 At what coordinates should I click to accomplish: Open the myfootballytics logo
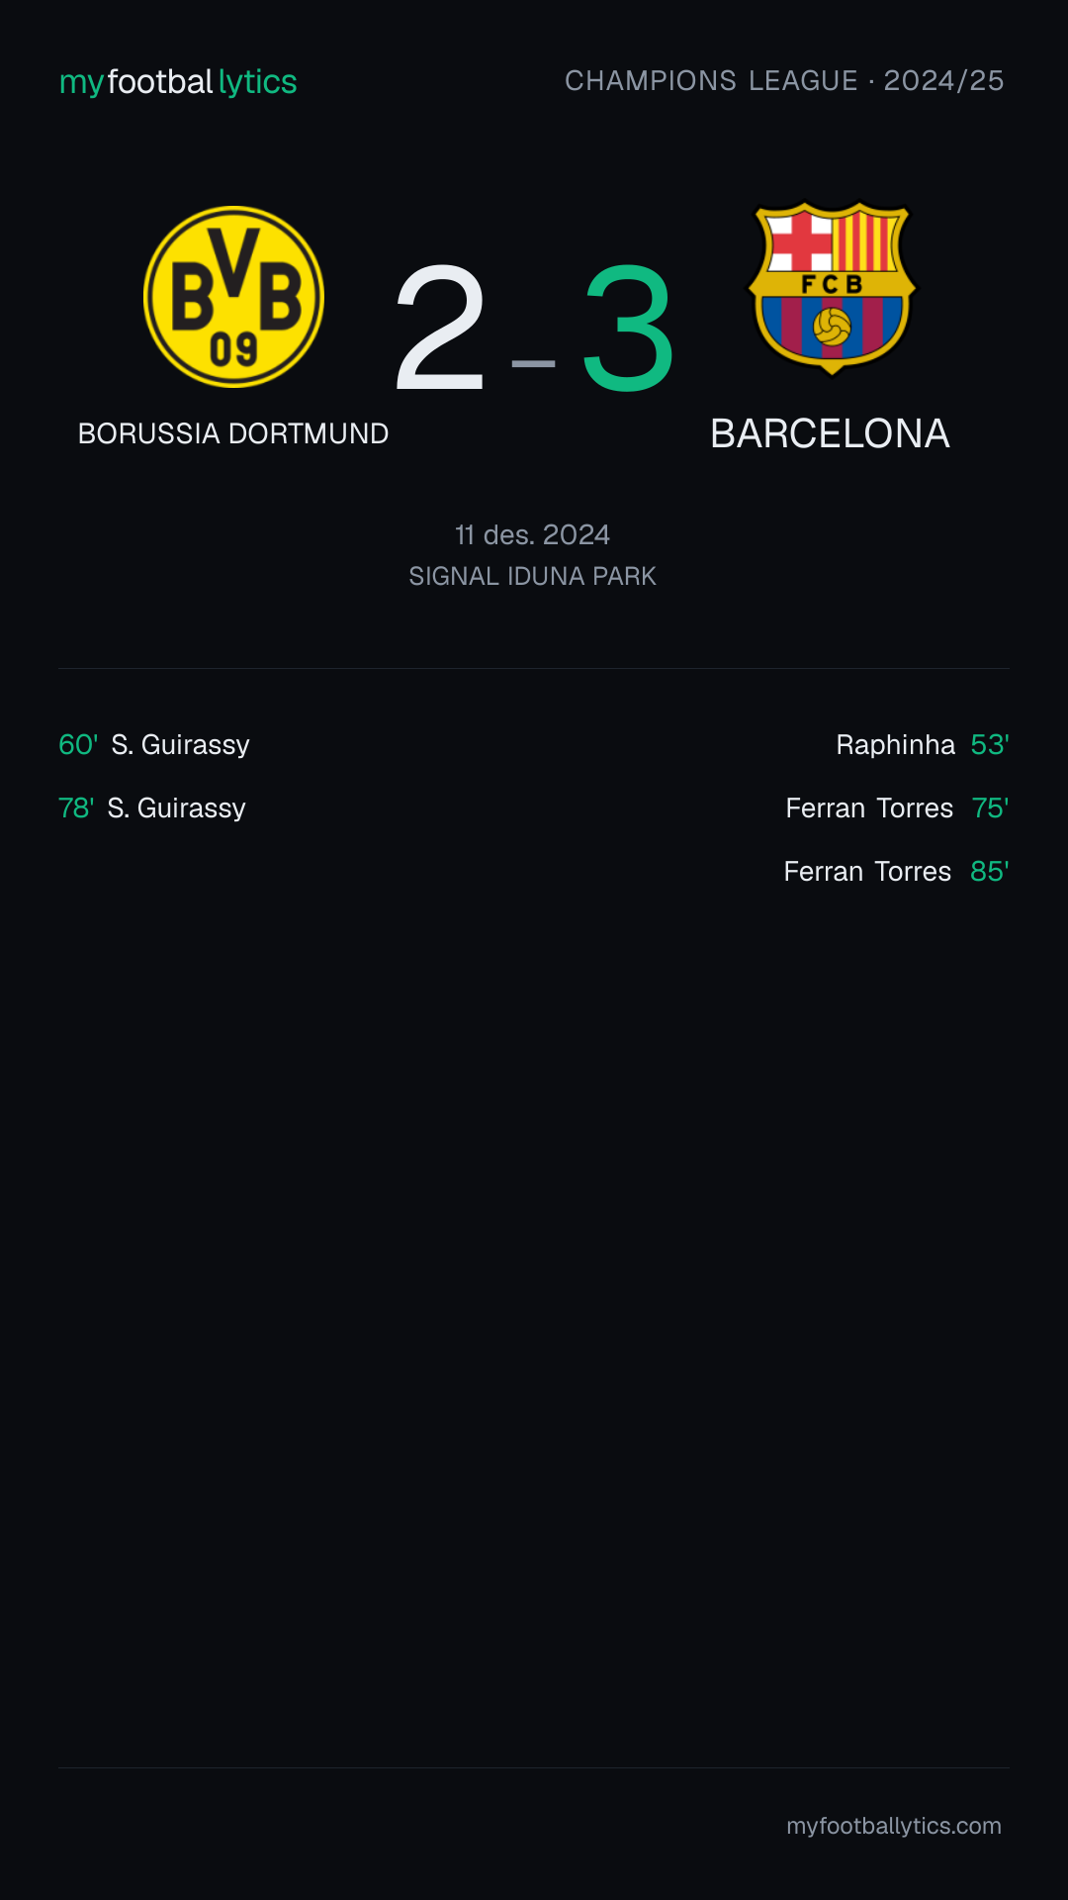tap(178, 81)
